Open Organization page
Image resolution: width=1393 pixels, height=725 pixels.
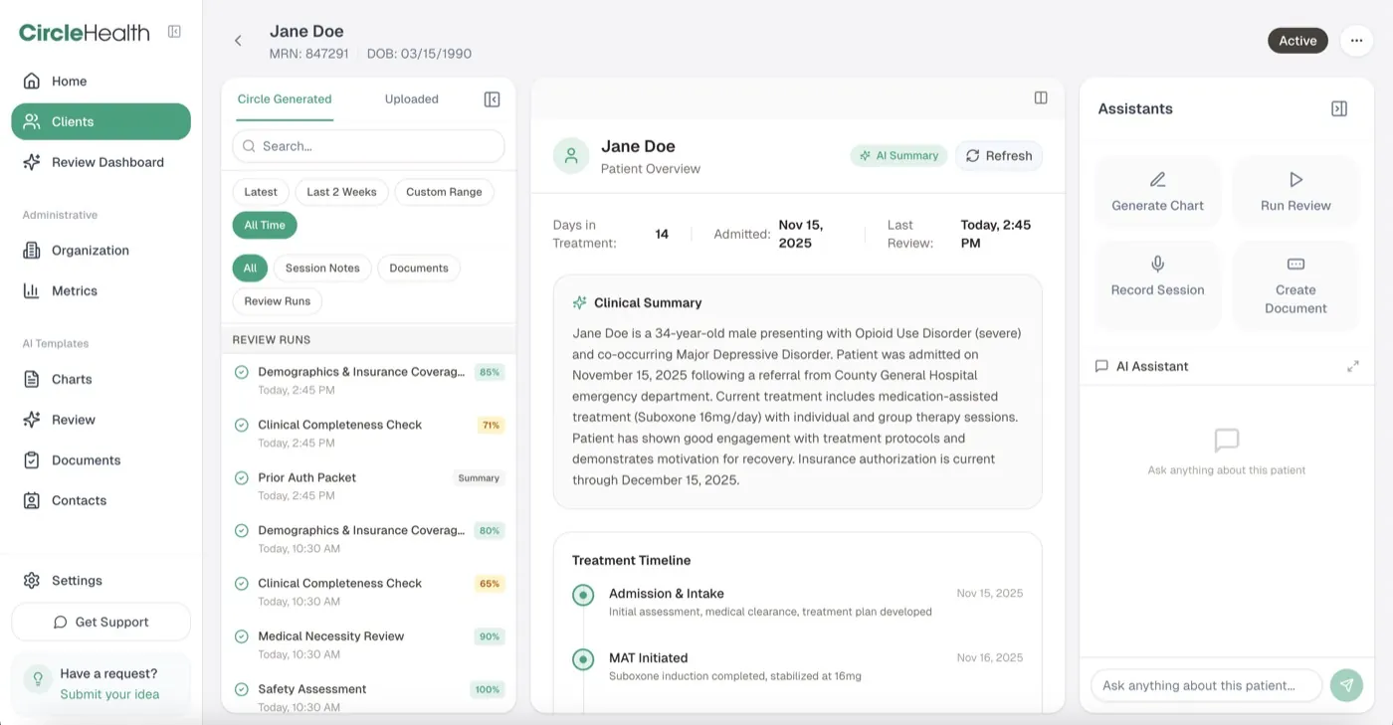click(100, 251)
